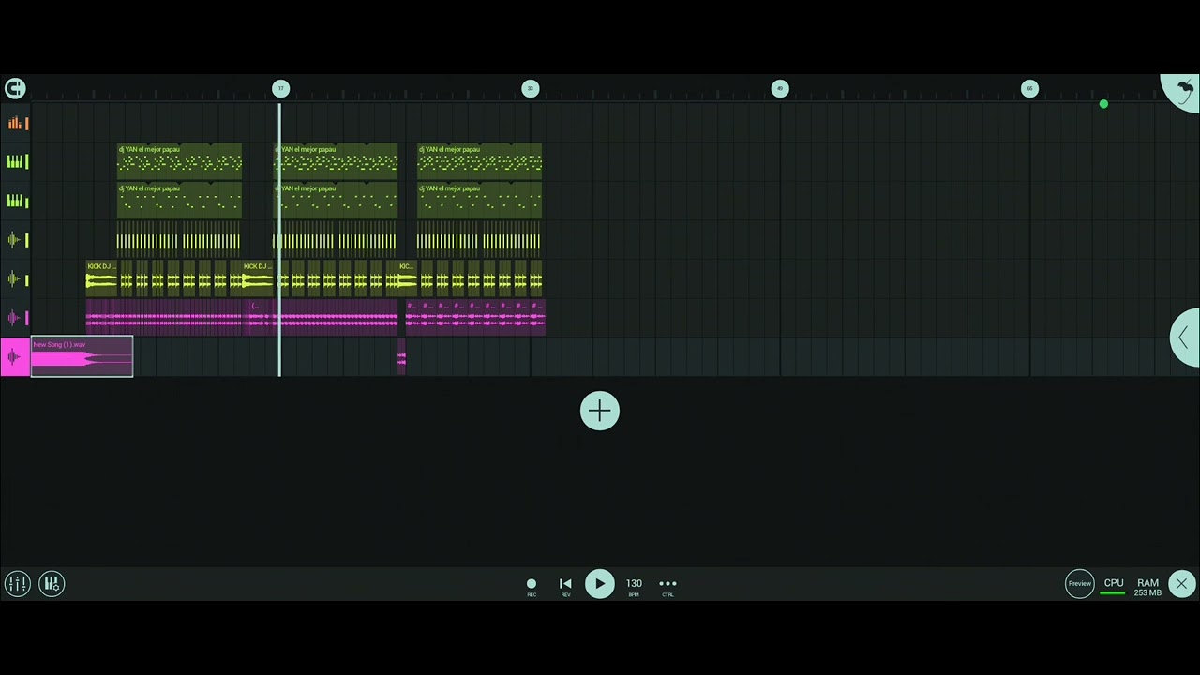Viewport: 1200px width, 675px height.
Task: Open the FL Studio fruit logo menu
Action: [x=1183, y=92]
